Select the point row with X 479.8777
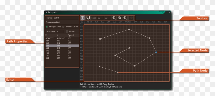Viewport: 215px width, 96px height. point(62,38)
